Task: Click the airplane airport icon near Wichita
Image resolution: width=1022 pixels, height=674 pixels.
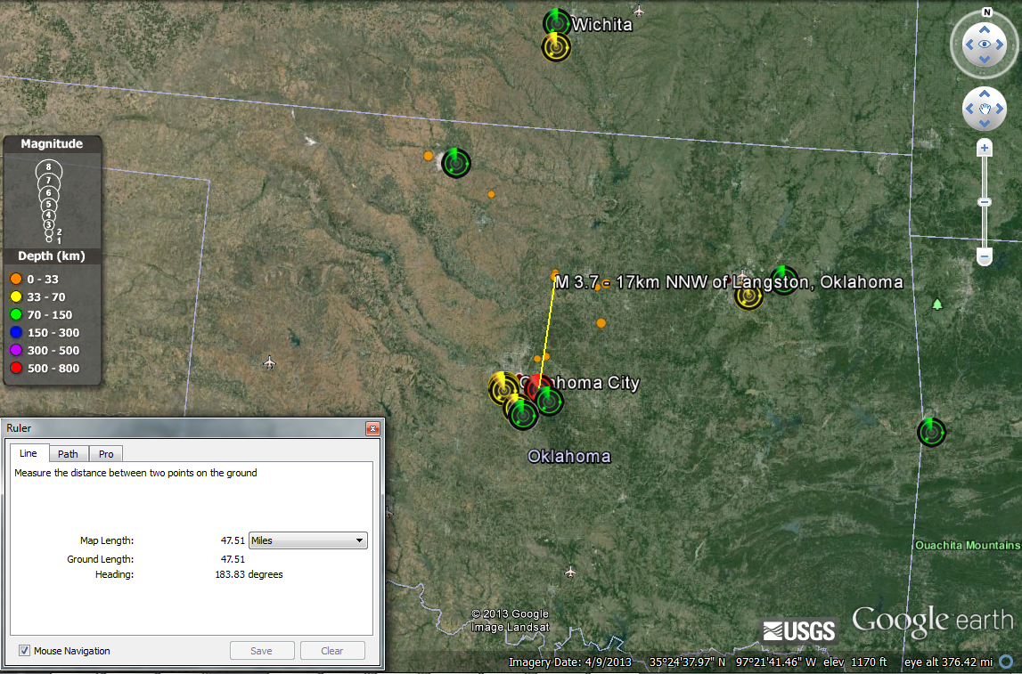Action: coord(638,11)
